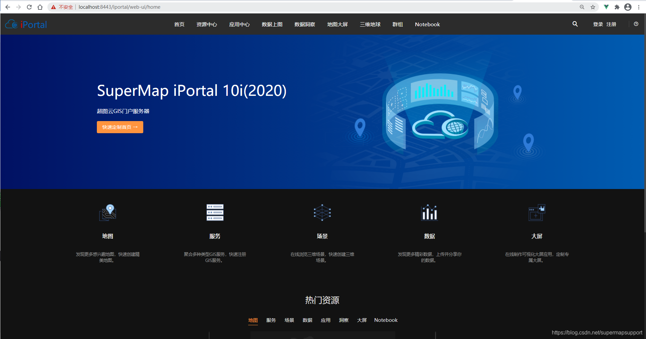
Task: Select the 应用 tab under 热门资源
Action: pos(326,320)
